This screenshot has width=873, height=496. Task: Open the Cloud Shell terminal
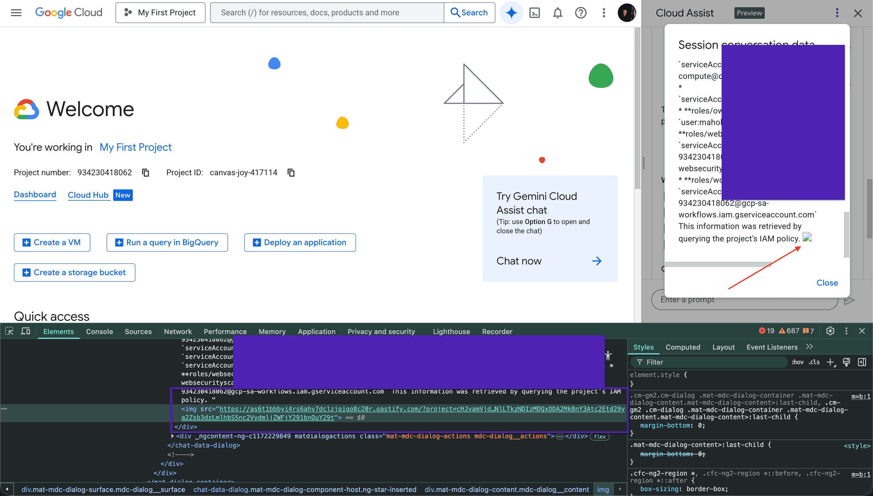click(x=534, y=13)
